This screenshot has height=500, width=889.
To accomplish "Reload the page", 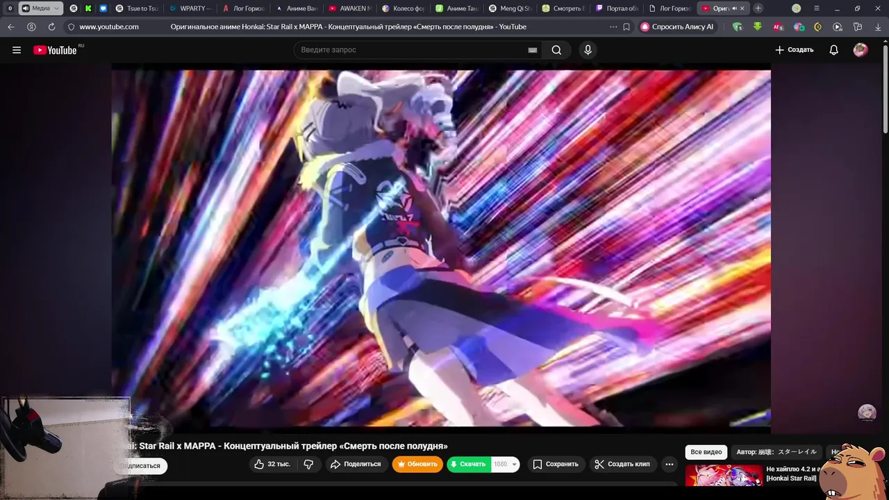I will pyautogui.click(x=51, y=27).
